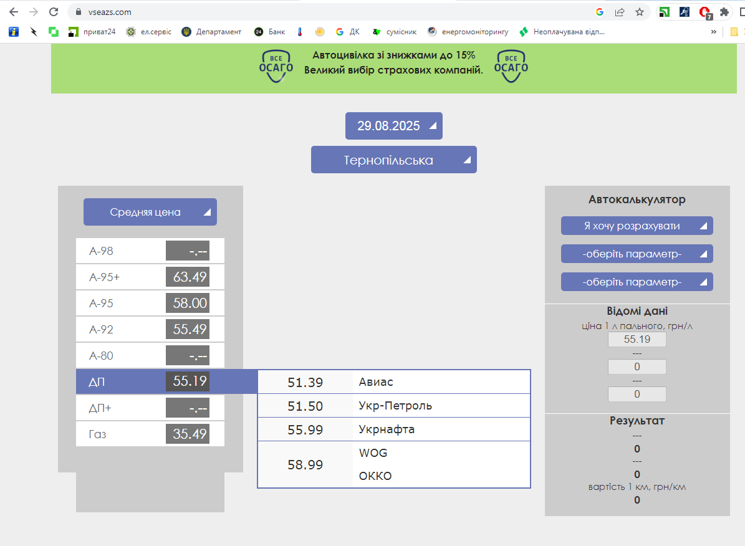Click the ОСАГО insurance banner ad
745x546 pixels.
393,65
